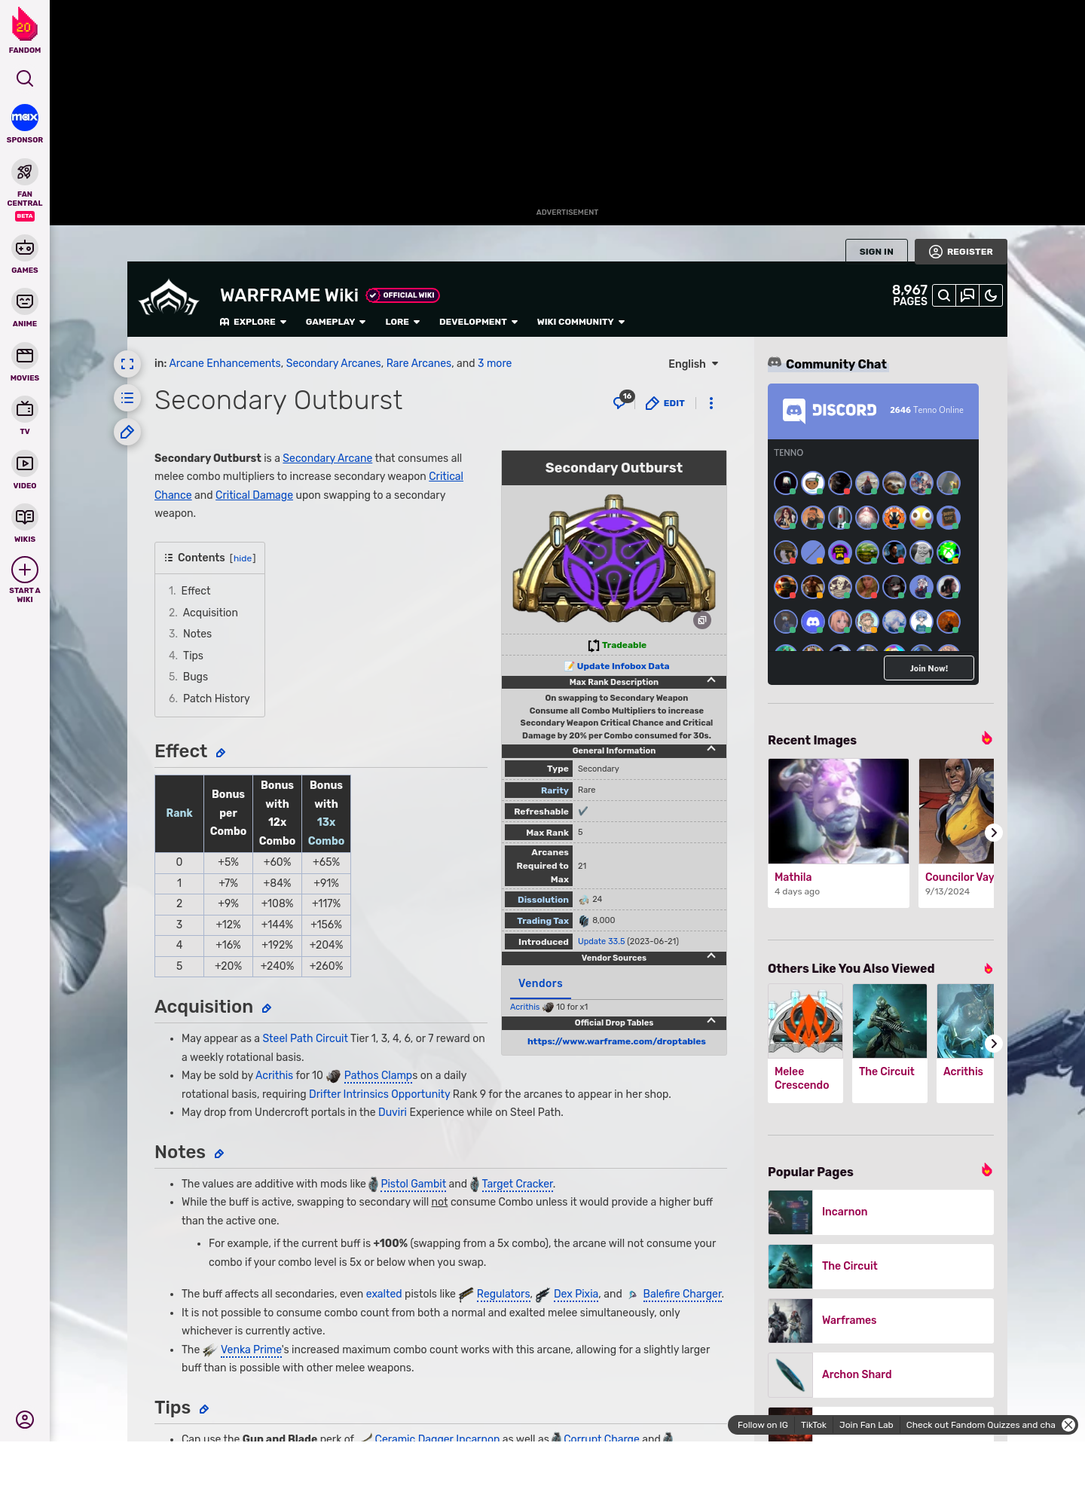Viewport: 1085px width, 1507px height.
Task: Click the Sign In button
Action: tap(876, 252)
